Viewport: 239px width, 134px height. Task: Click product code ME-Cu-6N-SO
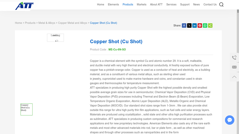(x=117, y=49)
